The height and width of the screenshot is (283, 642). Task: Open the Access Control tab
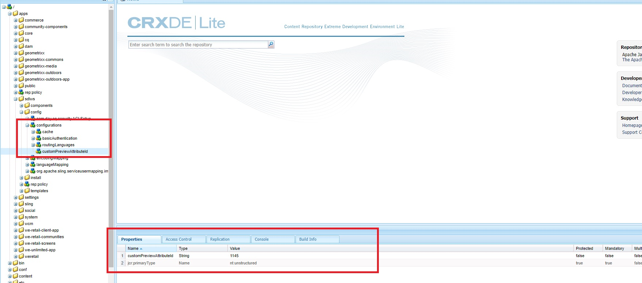[x=184, y=239]
